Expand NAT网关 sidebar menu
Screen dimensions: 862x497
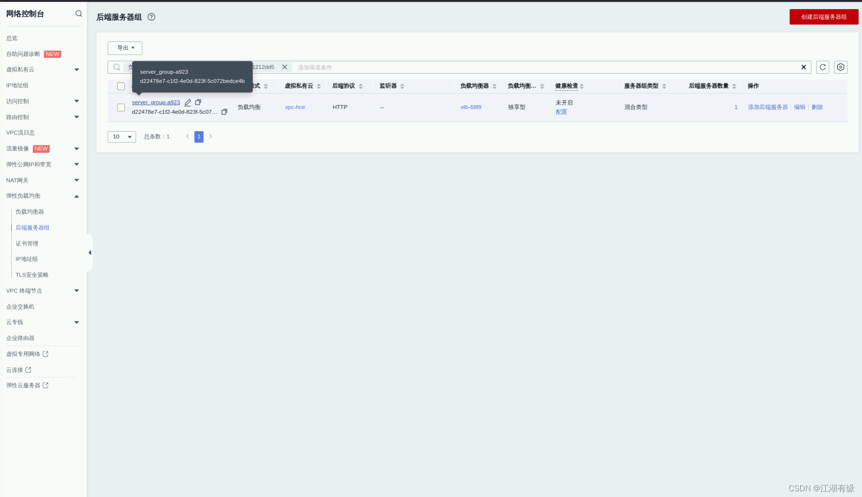[x=76, y=180]
